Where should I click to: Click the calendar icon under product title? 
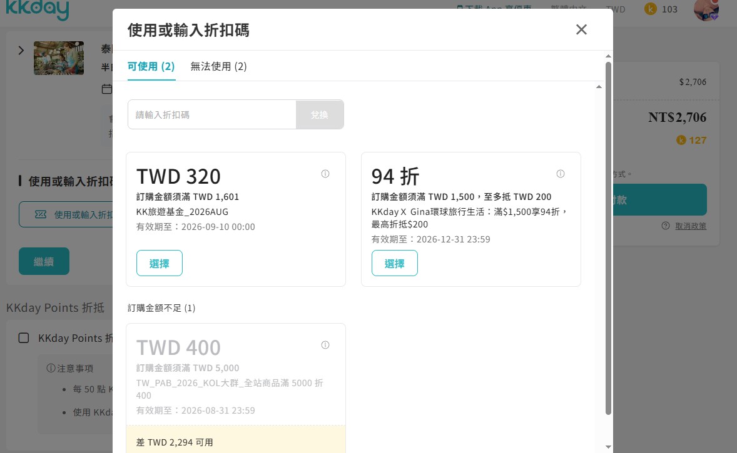[x=107, y=89]
